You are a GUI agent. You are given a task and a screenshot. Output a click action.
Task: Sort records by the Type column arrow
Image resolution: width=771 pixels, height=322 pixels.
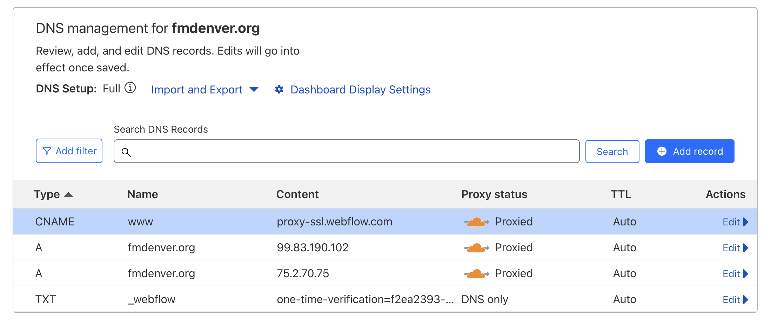pyautogui.click(x=68, y=195)
